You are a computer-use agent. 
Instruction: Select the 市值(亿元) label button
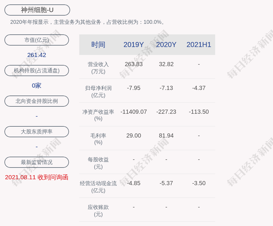tap(37, 40)
